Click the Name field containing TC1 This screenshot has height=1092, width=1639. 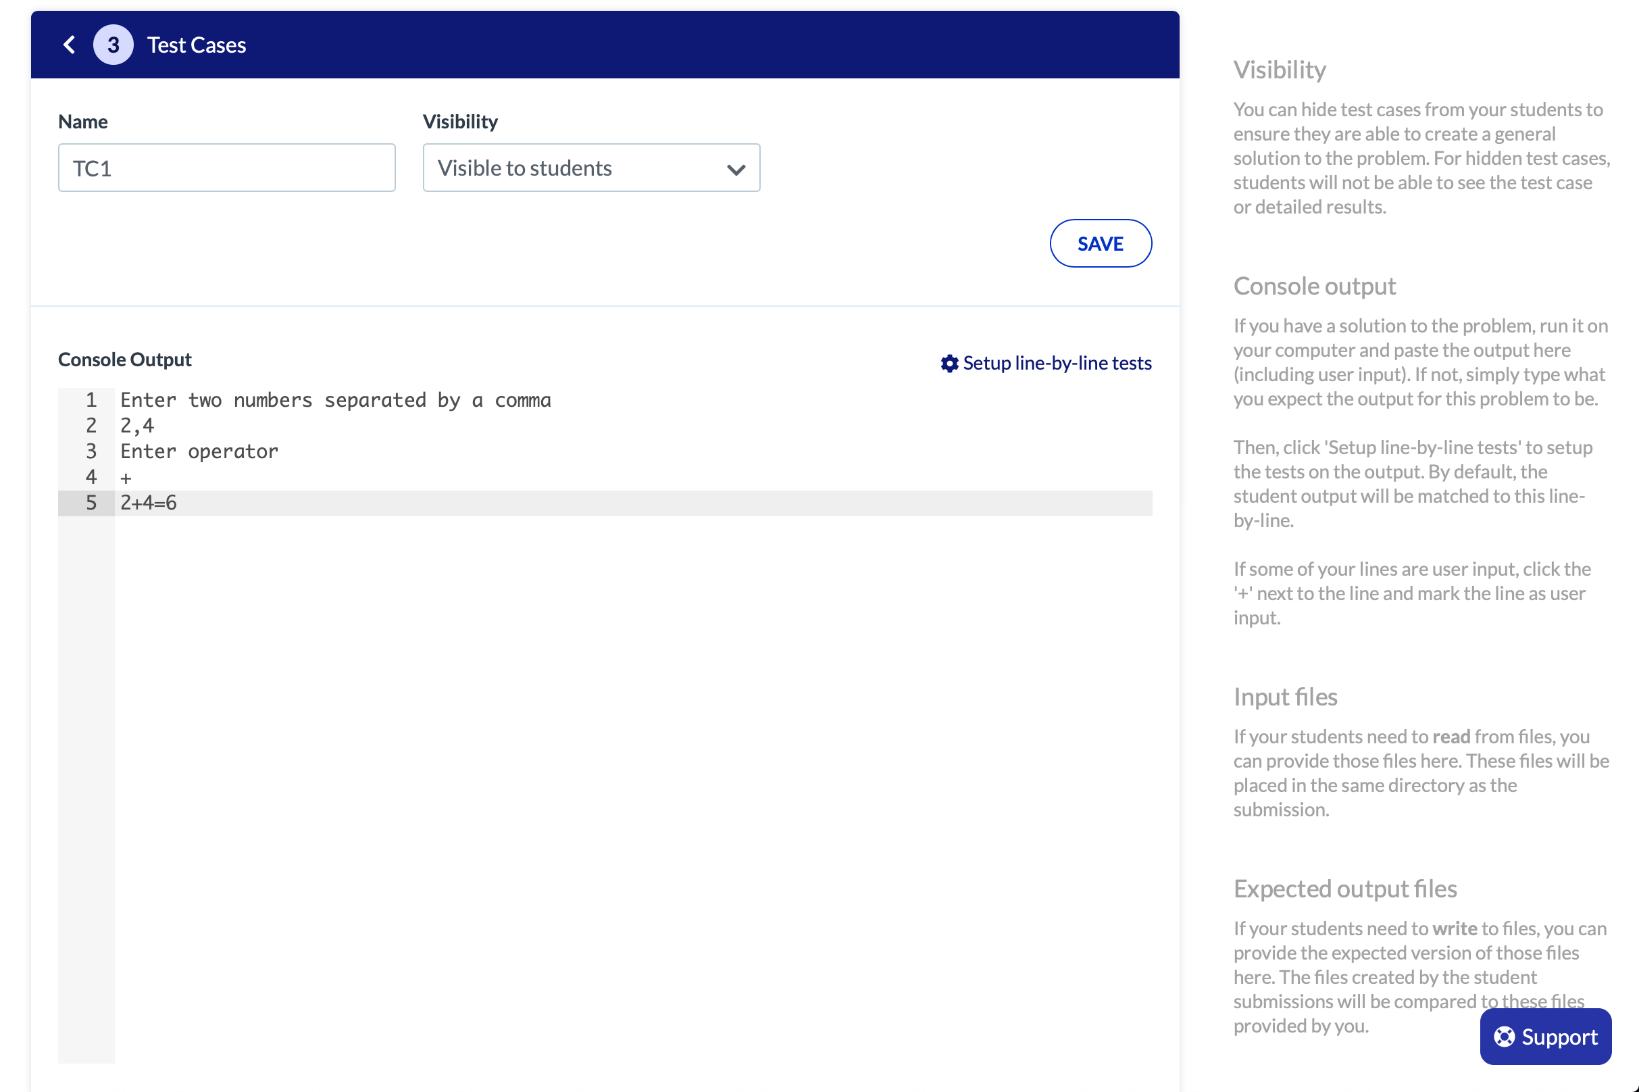click(x=227, y=168)
